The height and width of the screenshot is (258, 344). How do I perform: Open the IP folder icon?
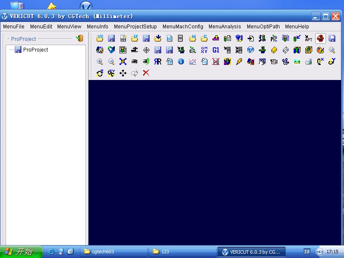pos(135,38)
